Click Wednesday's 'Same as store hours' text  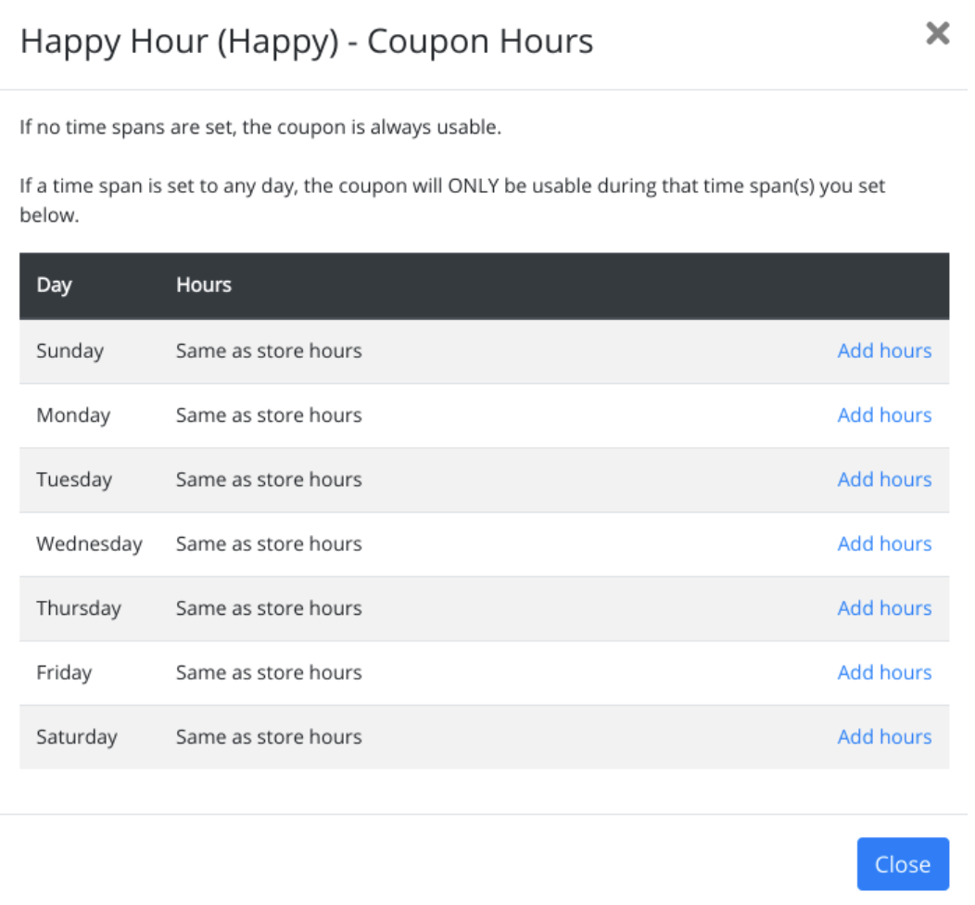(x=269, y=543)
